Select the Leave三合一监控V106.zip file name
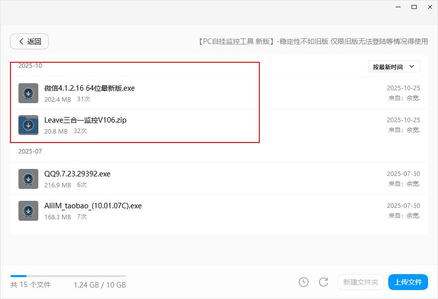Image resolution: width=438 pixels, height=299 pixels. pos(85,120)
